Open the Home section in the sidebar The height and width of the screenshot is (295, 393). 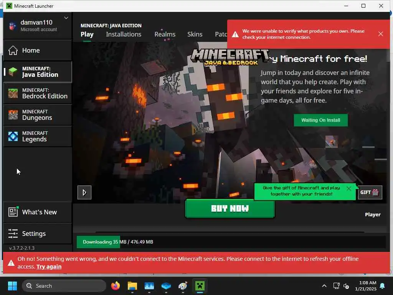pos(38,50)
